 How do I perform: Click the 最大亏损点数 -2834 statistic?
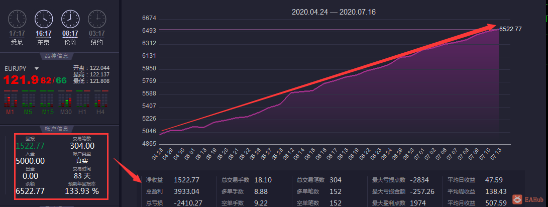pos(400,180)
